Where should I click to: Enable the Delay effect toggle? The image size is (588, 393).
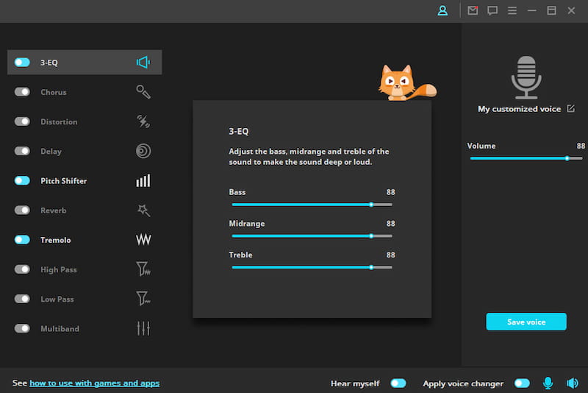coord(22,152)
